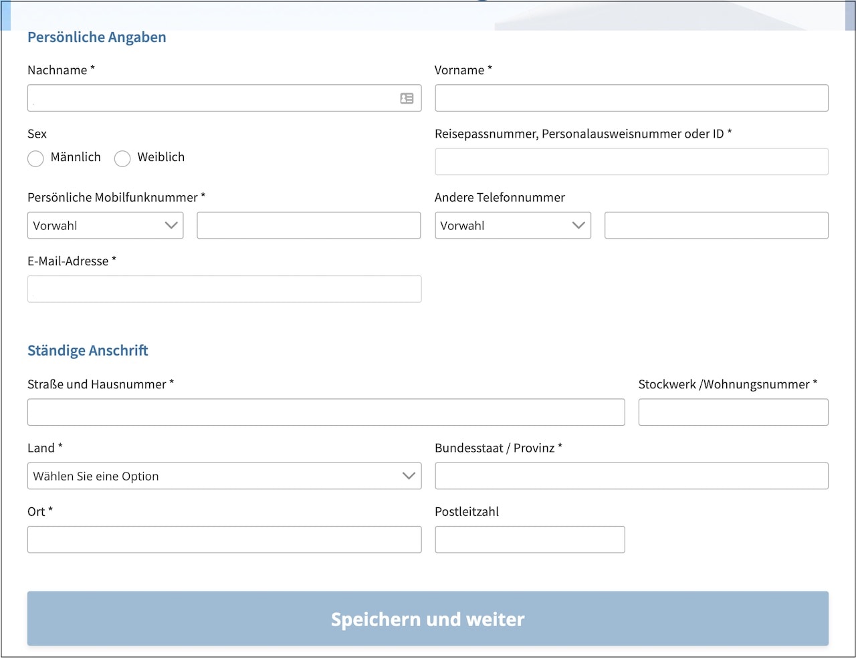Focus the Bundesstaat / Provinz field
856x659 pixels.
pos(631,476)
